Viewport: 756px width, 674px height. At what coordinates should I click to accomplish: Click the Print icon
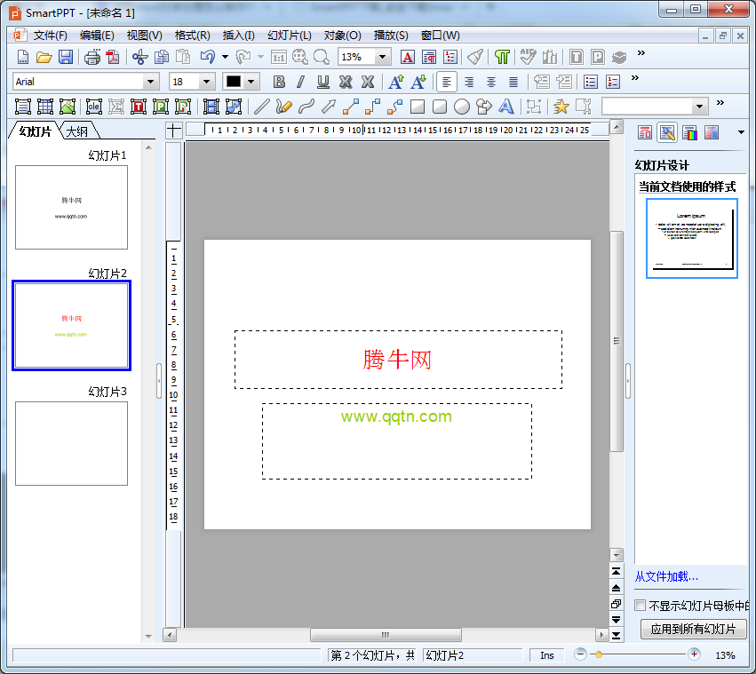click(92, 57)
